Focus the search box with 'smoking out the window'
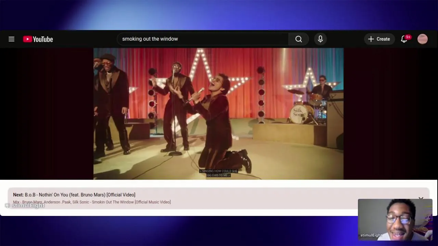Screen dimensions: 438x246 pyautogui.click(x=203, y=39)
